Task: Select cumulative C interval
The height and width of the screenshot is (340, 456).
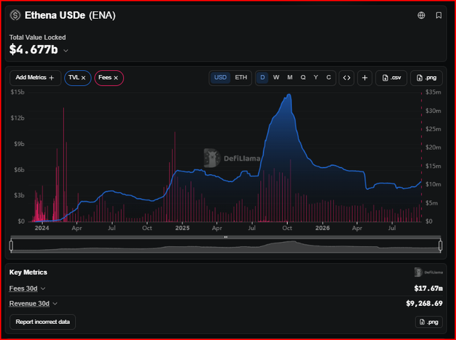Action: 329,78
